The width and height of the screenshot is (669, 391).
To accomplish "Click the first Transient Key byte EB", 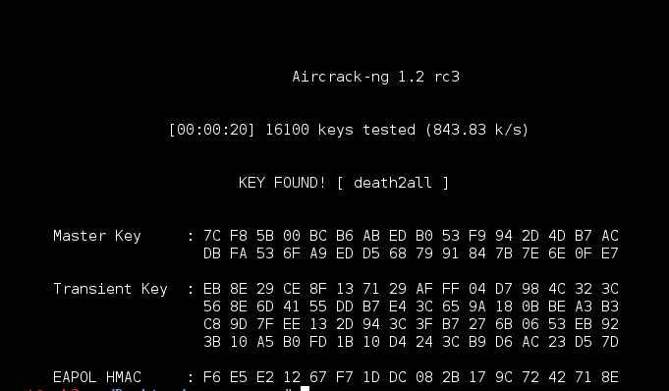I will click(x=212, y=289).
